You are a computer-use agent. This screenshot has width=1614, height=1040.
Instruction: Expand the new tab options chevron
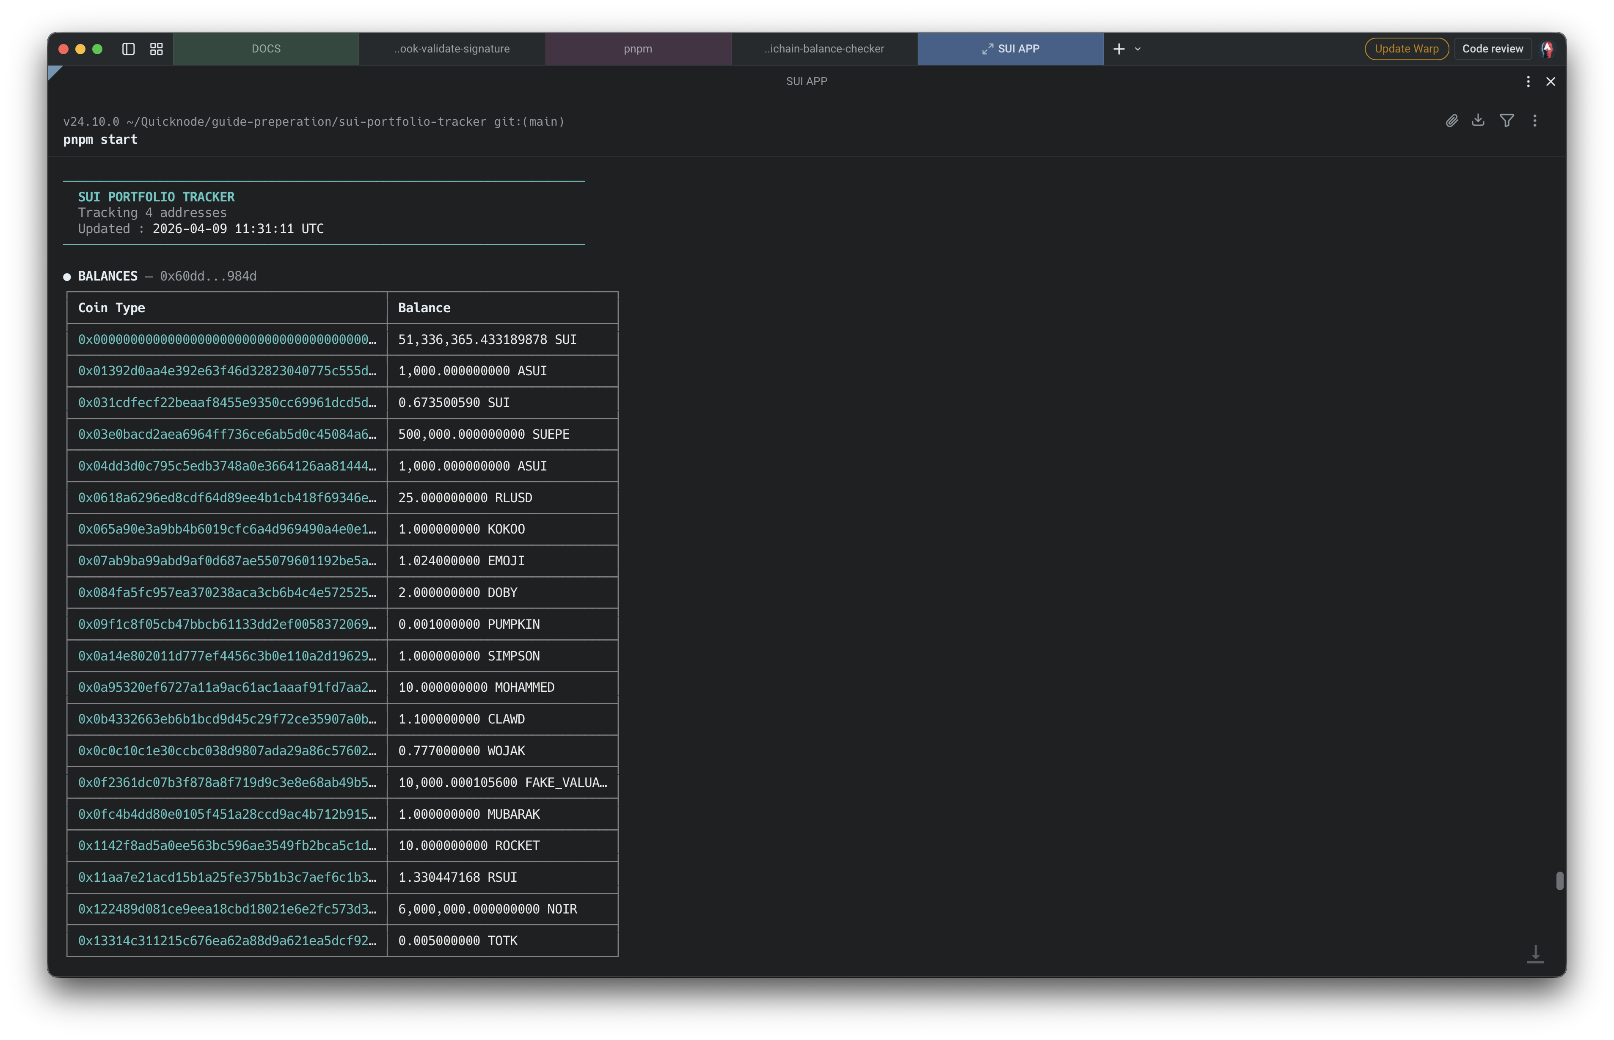click(1138, 49)
